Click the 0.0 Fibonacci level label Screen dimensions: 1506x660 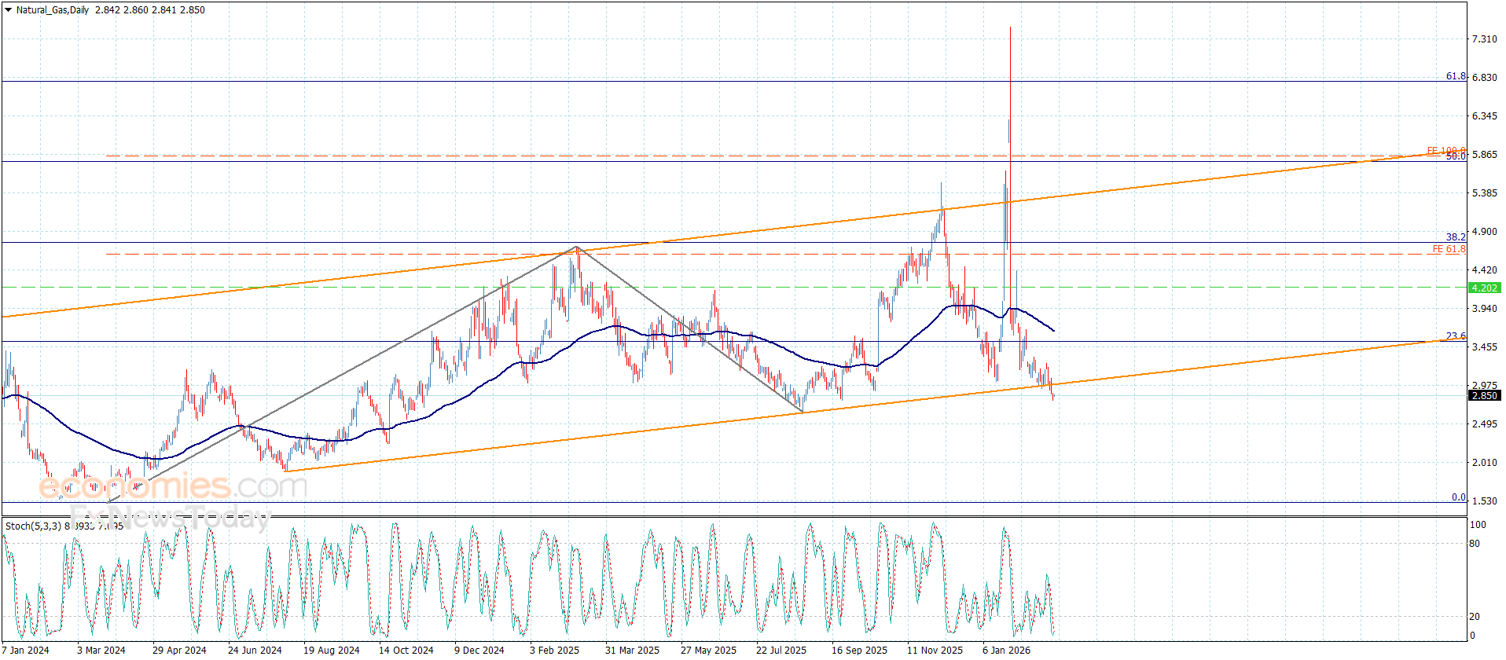[x=1458, y=497]
